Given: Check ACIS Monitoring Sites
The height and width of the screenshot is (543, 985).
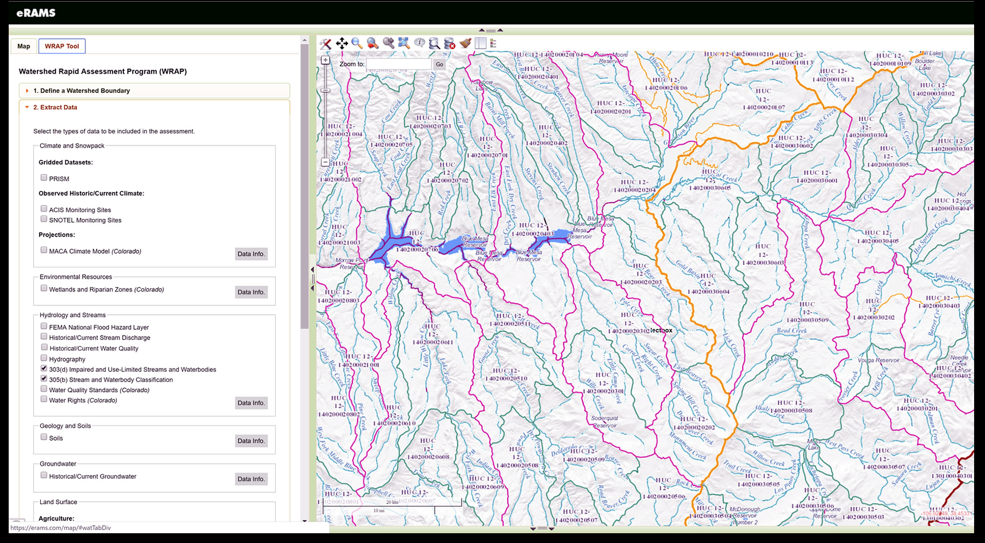Looking at the screenshot, I should [44, 209].
